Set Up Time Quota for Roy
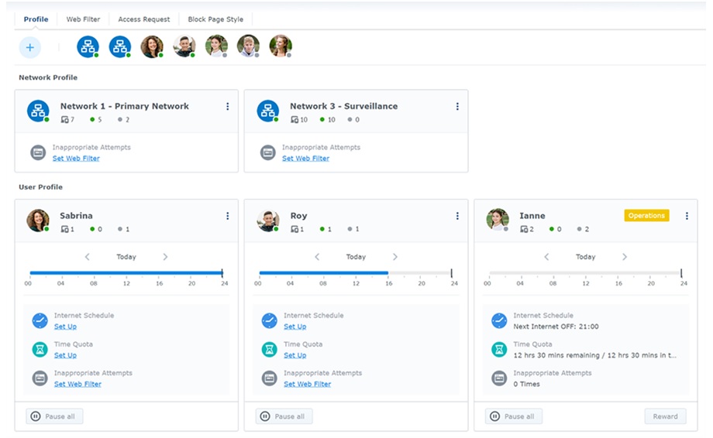This screenshot has width=713, height=438. coord(295,355)
